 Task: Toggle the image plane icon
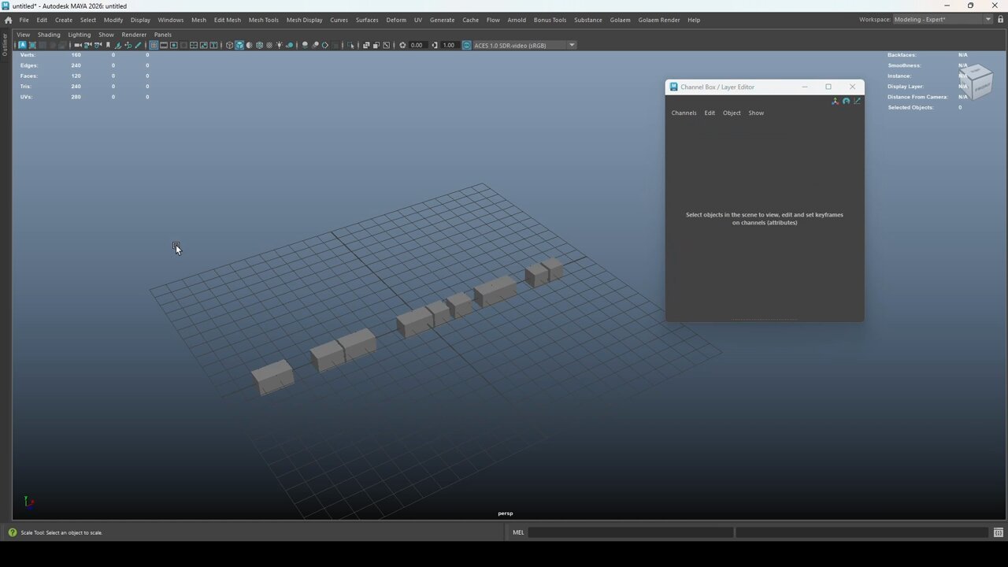[118, 45]
